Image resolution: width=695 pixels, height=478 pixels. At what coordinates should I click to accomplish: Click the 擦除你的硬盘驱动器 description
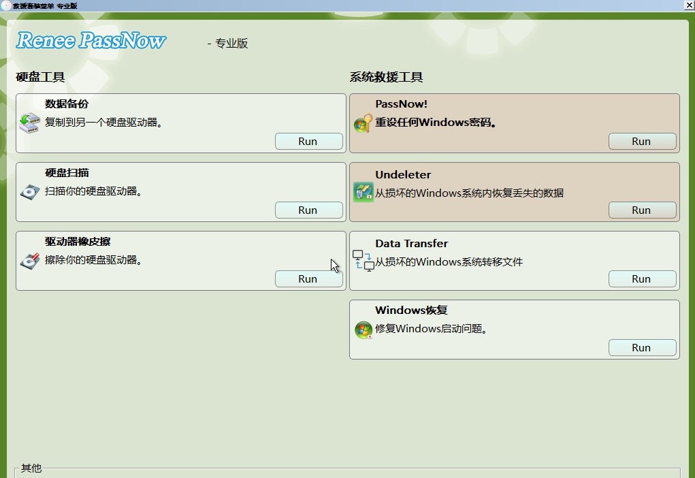(x=93, y=260)
